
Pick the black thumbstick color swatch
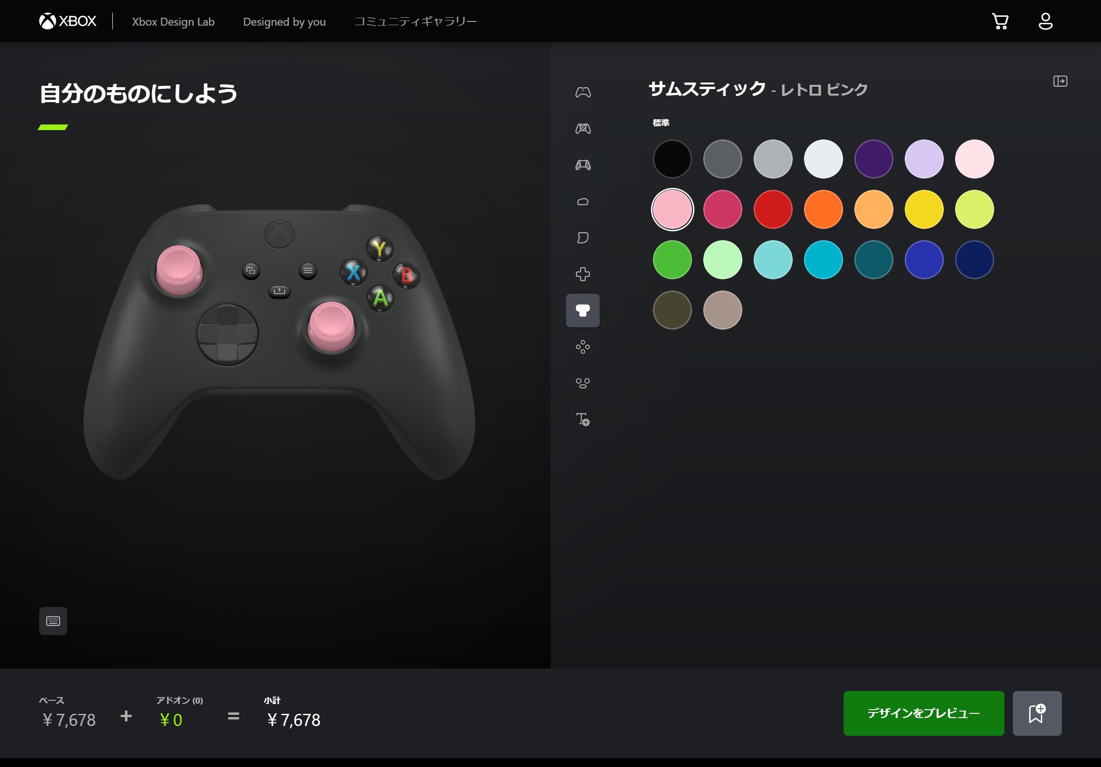pos(672,159)
